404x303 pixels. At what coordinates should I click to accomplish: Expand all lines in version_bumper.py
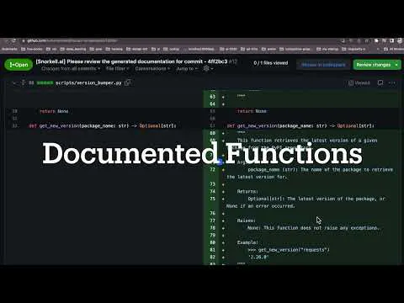(x=24, y=82)
